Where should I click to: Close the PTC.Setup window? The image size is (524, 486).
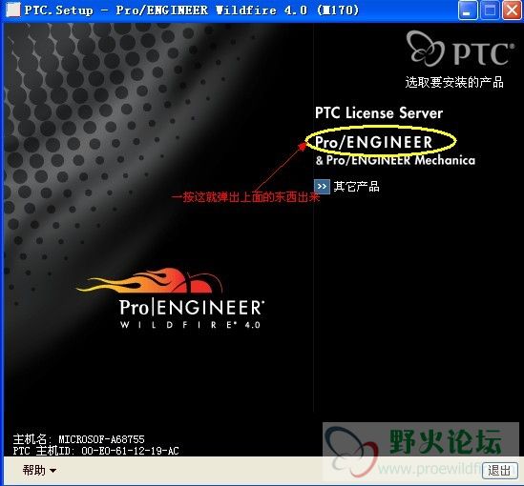pos(512,10)
